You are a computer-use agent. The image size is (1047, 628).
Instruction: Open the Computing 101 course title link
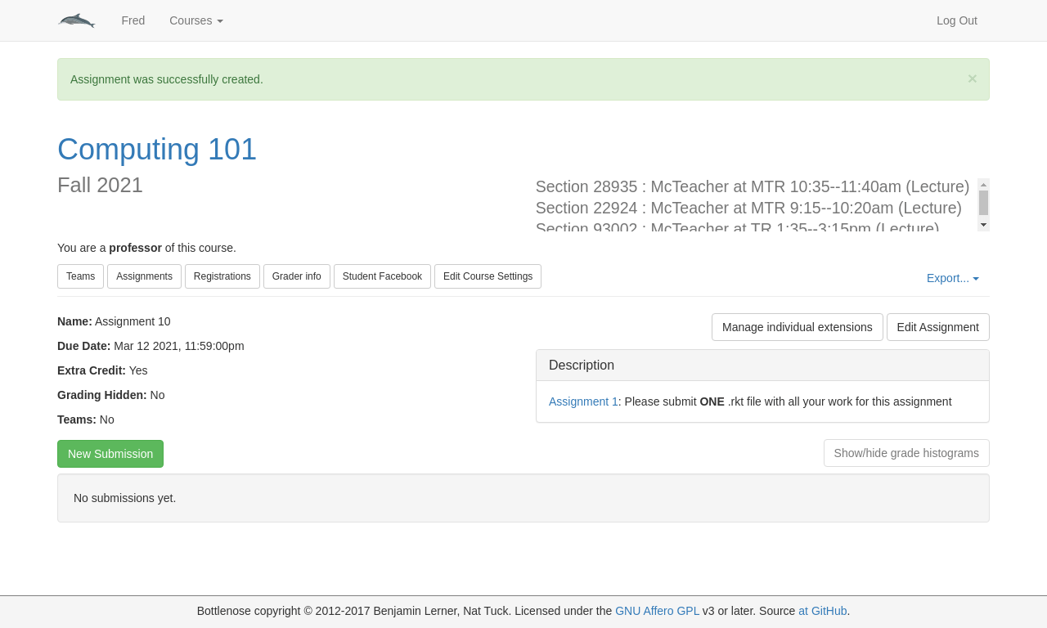157,150
